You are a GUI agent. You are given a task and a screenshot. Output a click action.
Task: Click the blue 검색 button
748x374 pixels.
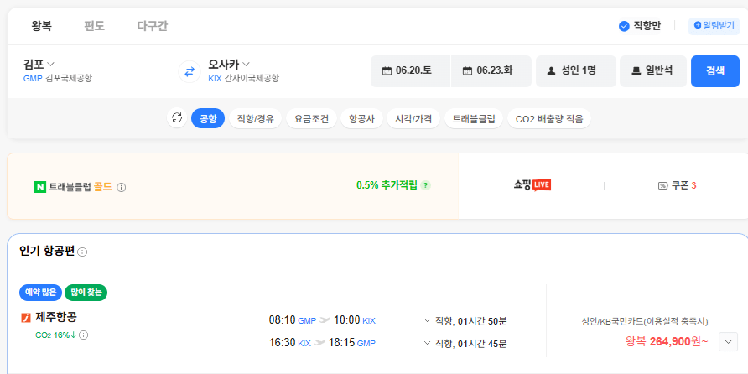(x=715, y=71)
